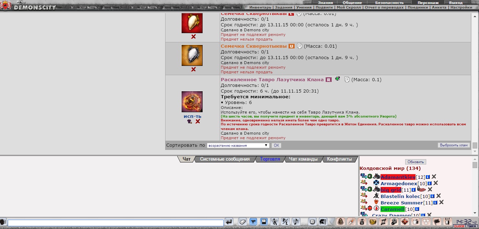The height and width of the screenshot is (229, 479).
Task: Open the Настройки submenu link
Action: coord(461,7)
